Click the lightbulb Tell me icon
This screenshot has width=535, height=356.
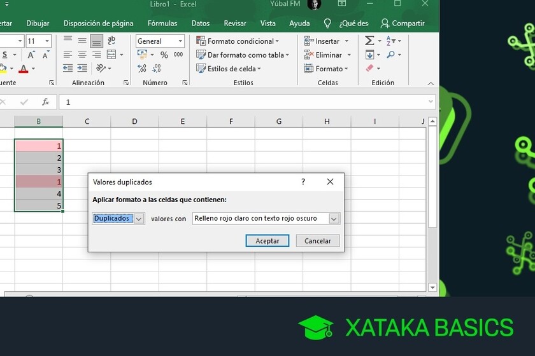point(327,23)
